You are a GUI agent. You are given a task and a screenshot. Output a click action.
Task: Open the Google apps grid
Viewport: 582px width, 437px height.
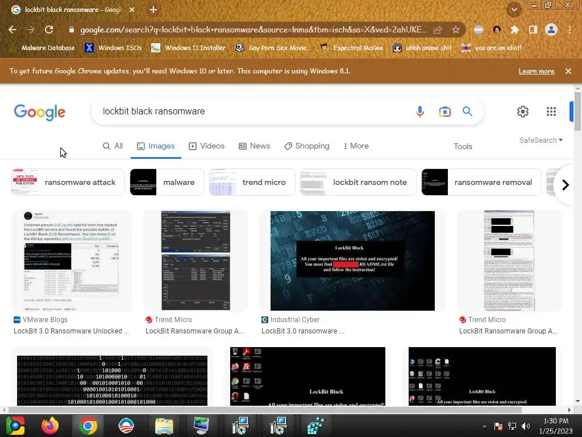(x=551, y=112)
